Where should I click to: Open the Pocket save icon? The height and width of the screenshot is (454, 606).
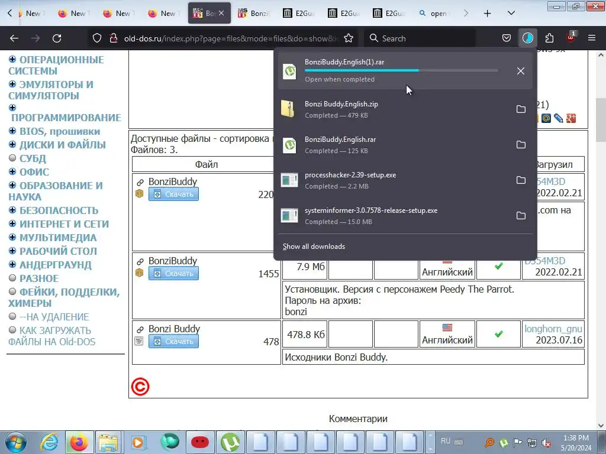pos(507,38)
